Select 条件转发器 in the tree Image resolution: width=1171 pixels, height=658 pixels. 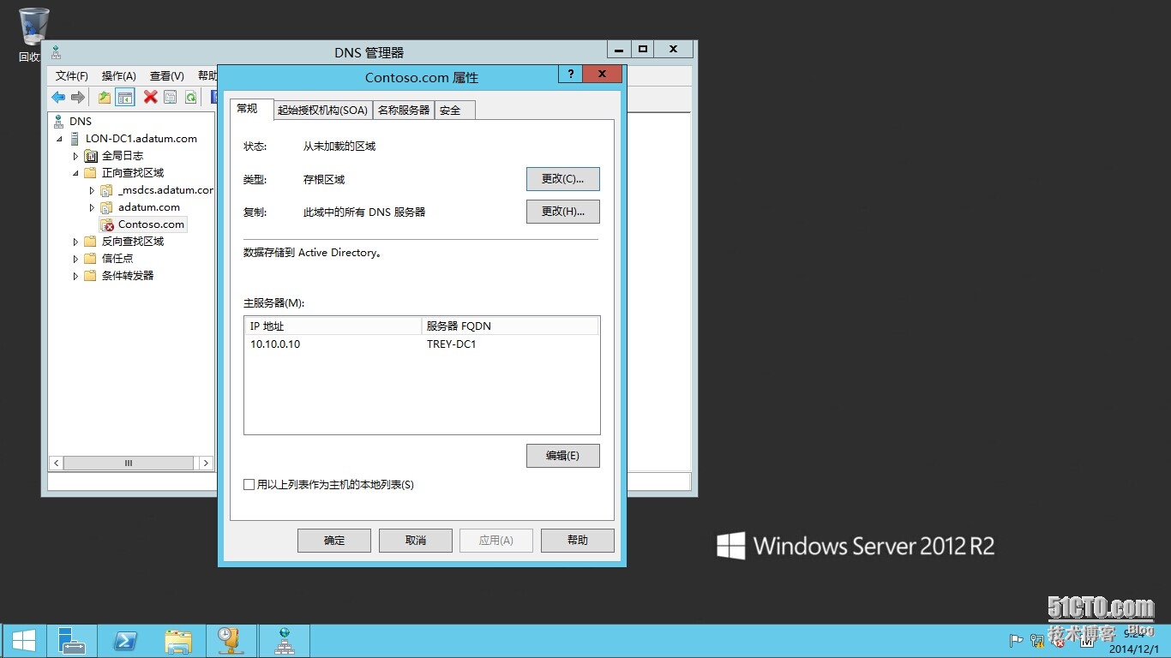128,276
